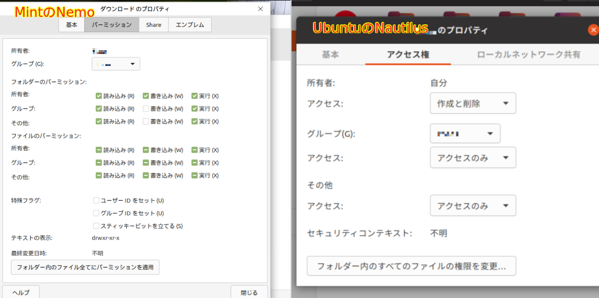Click フォルダー内のファイル全てにパーミッションを適用 button
The image size is (599, 298).
pos(85,267)
